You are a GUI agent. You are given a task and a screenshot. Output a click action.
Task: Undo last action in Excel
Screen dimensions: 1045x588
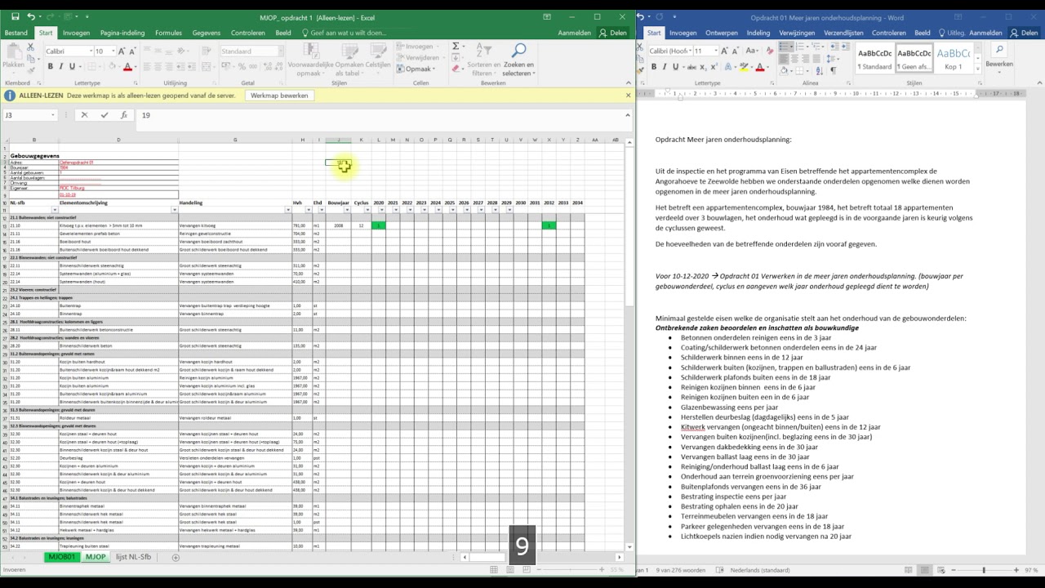click(31, 16)
